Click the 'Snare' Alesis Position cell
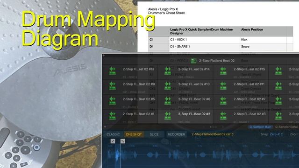The image size is (299, 168). point(263,47)
